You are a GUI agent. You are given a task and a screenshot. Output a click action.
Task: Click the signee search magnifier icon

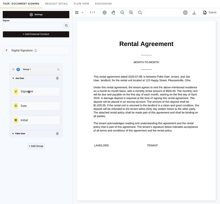tap(67, 26)
